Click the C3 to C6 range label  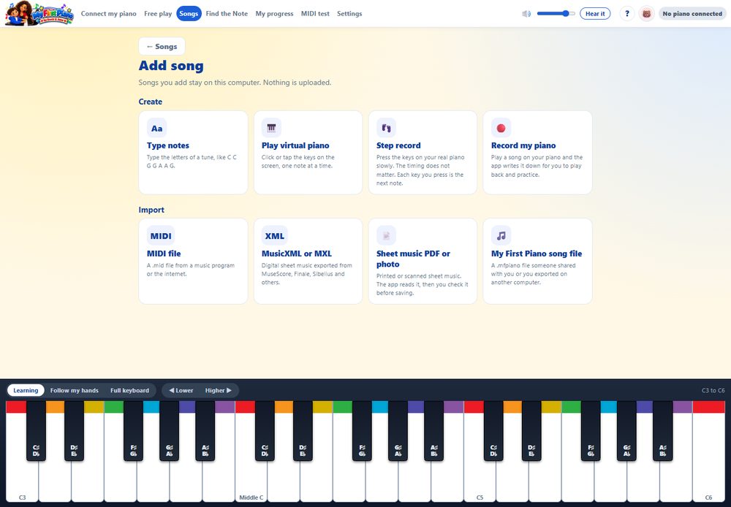point(713,391)
